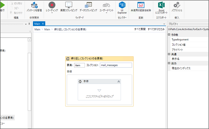This screenshot has width=209, height=129.
Task: Edit the item element field
Action: (79, 65)
